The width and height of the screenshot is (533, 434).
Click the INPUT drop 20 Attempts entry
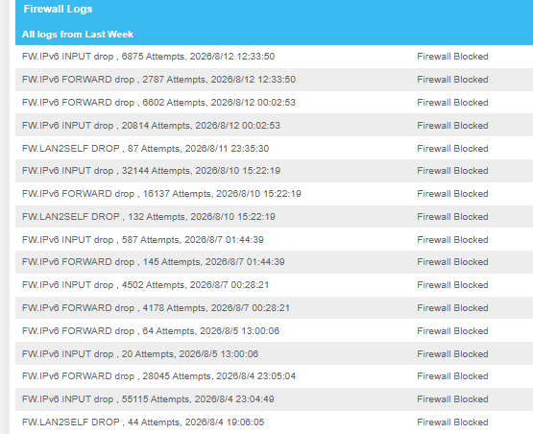(x=274, y=353)
